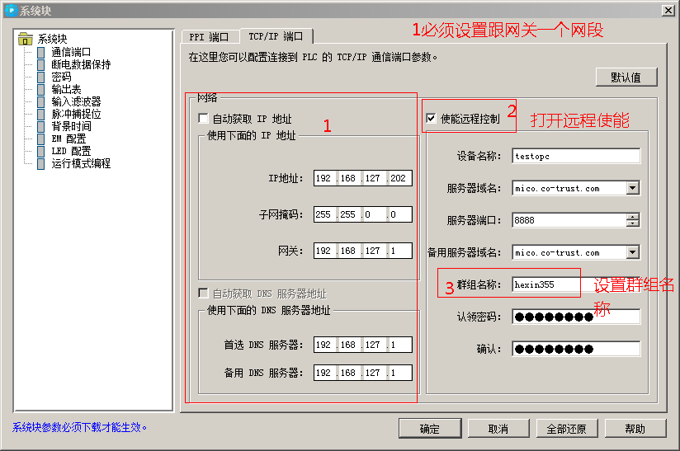The image size is (680, 451).
Task: Click the 设备名称 field containing testopc
Action: [576, 156]
